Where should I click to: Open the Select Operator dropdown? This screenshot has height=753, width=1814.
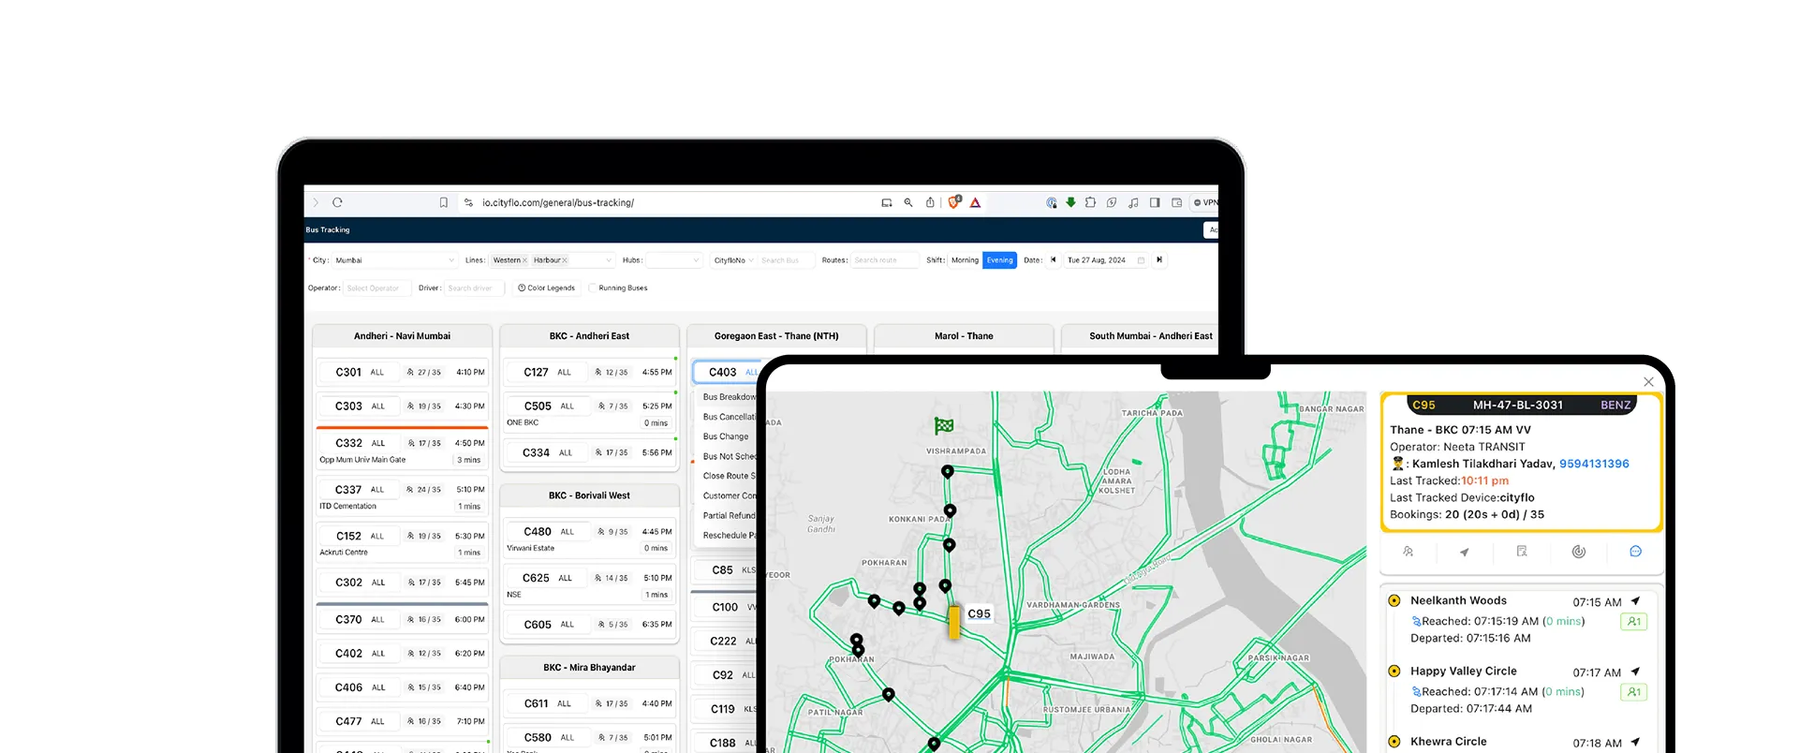coord(376,288)
